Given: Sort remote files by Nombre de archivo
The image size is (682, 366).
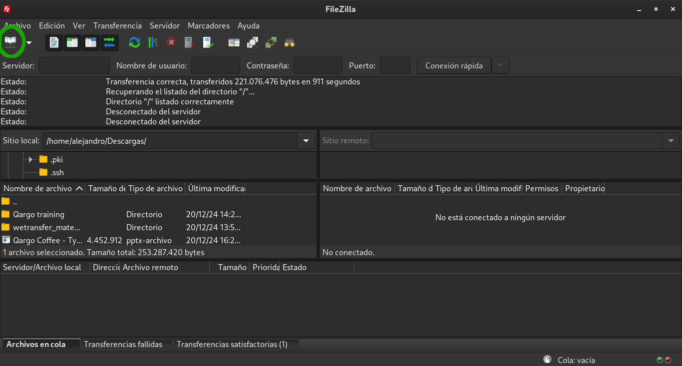Looking at the screenshot, I should pos(357,188).
